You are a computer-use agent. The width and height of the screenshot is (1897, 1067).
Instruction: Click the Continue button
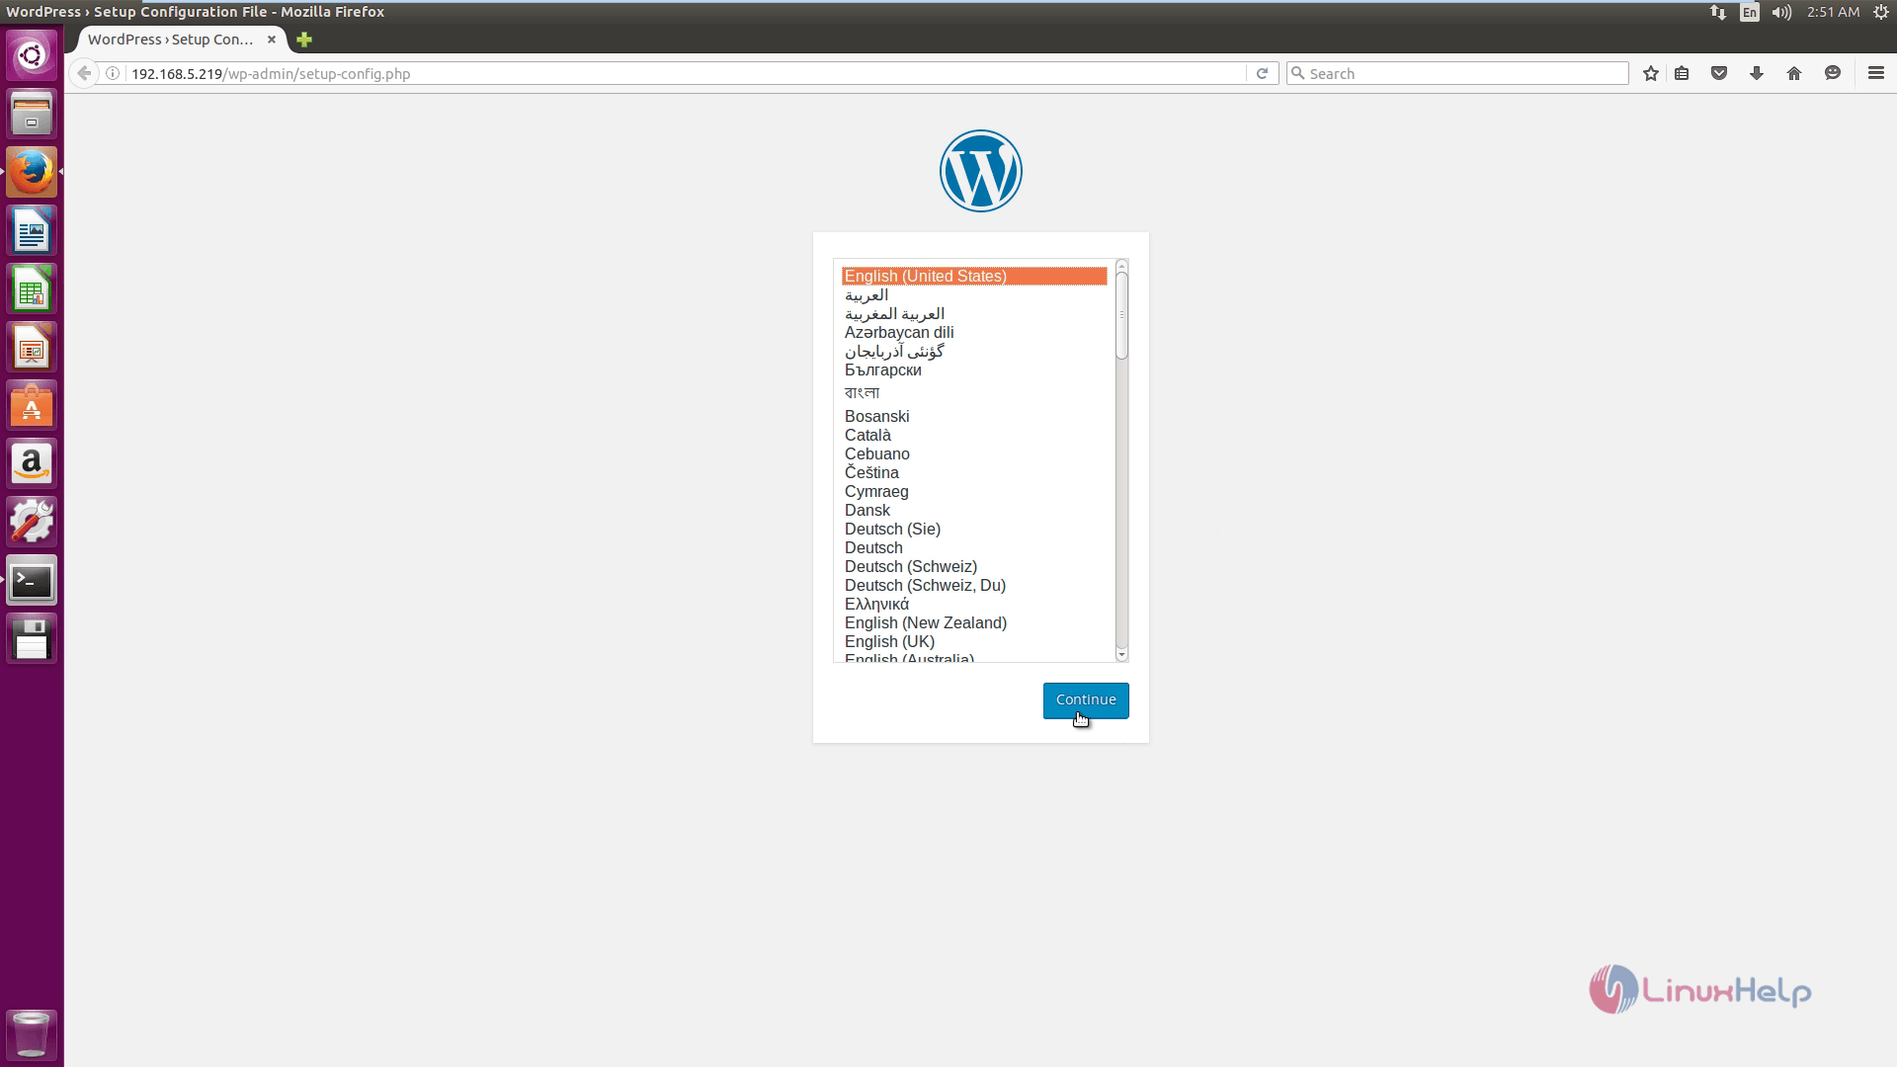pyautogui.click(x=1086, y=700)
